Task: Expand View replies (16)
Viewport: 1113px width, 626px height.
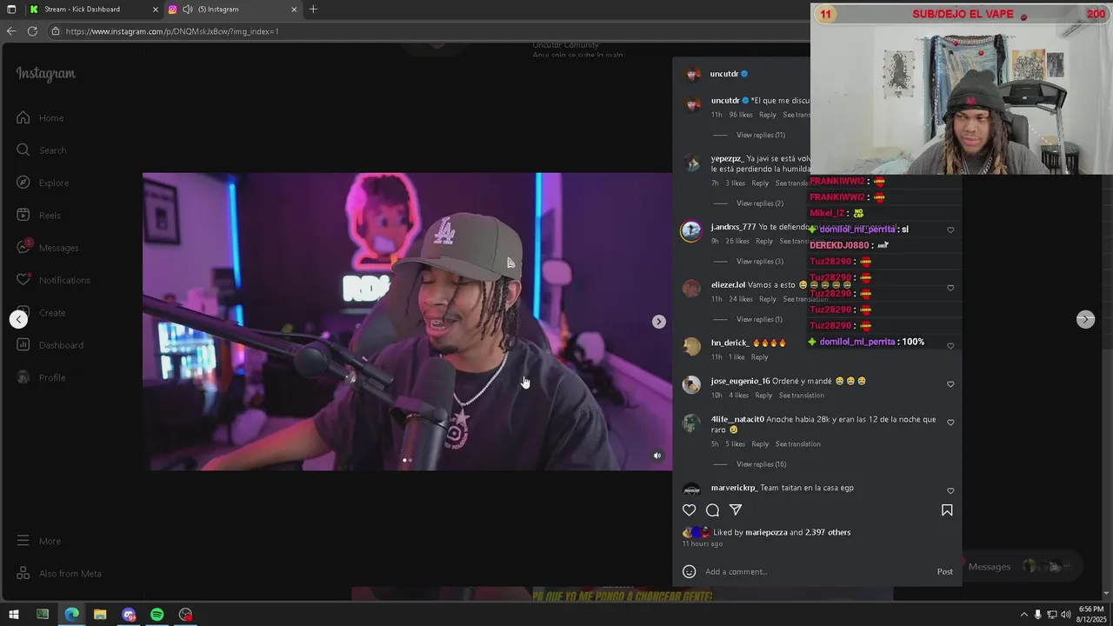Action: [x=761, y=464]
